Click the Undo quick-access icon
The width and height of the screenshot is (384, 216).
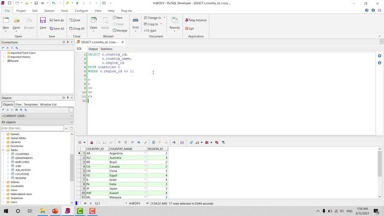53,3
